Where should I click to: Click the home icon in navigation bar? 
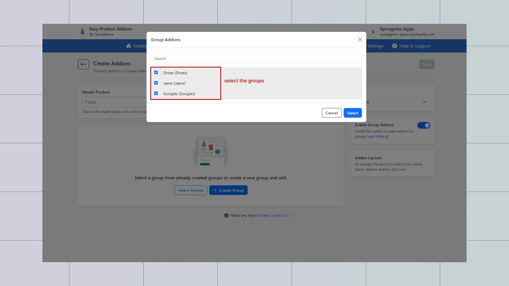(129, 46)
